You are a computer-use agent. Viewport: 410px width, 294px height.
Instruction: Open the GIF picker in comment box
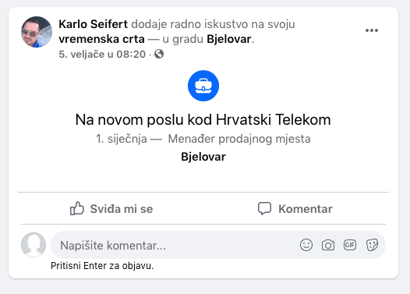(350, 245)
